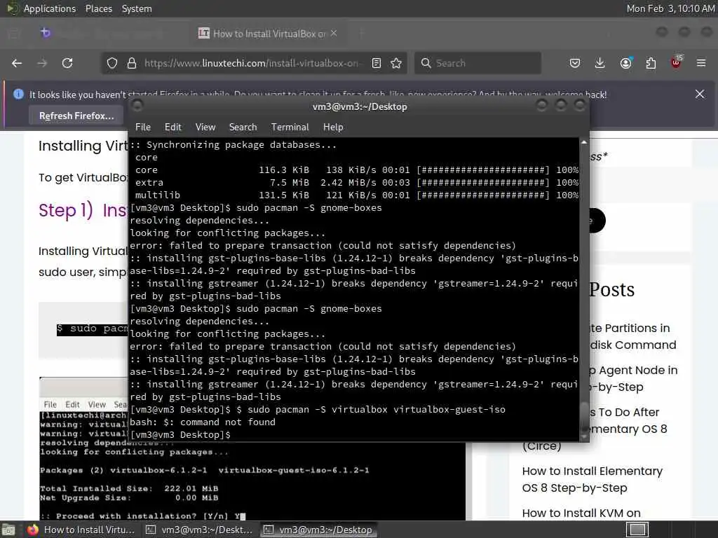Dismiss the Refresh Firefox notification bar
The image size is (718, 538).
700,95
